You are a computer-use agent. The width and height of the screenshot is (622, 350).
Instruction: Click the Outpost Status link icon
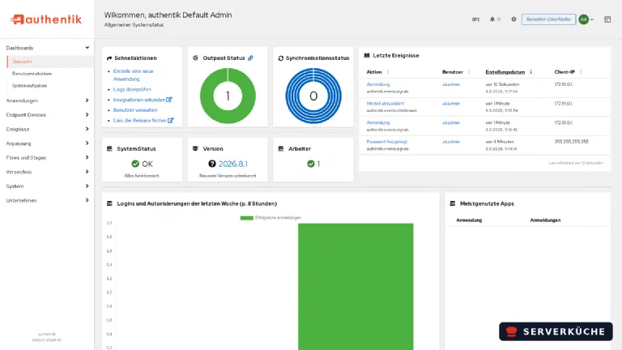250,58
